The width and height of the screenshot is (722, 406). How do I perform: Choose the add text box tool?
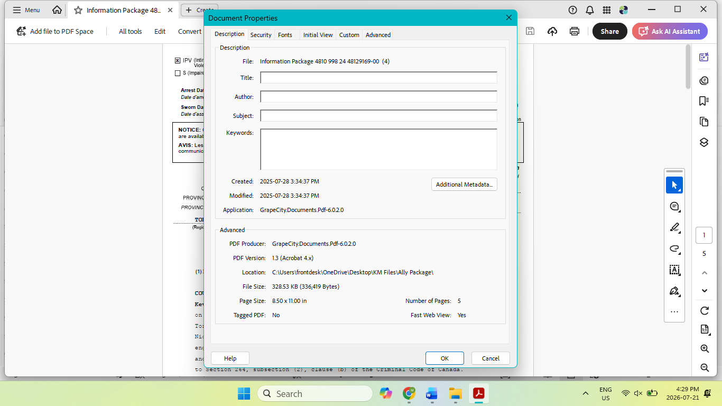point(674,270)
